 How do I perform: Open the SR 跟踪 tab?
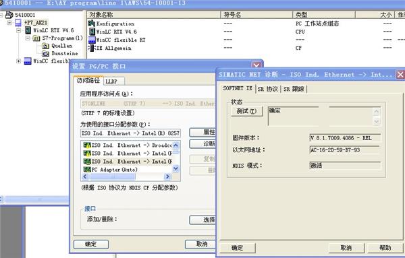click(x=294, y=89)
